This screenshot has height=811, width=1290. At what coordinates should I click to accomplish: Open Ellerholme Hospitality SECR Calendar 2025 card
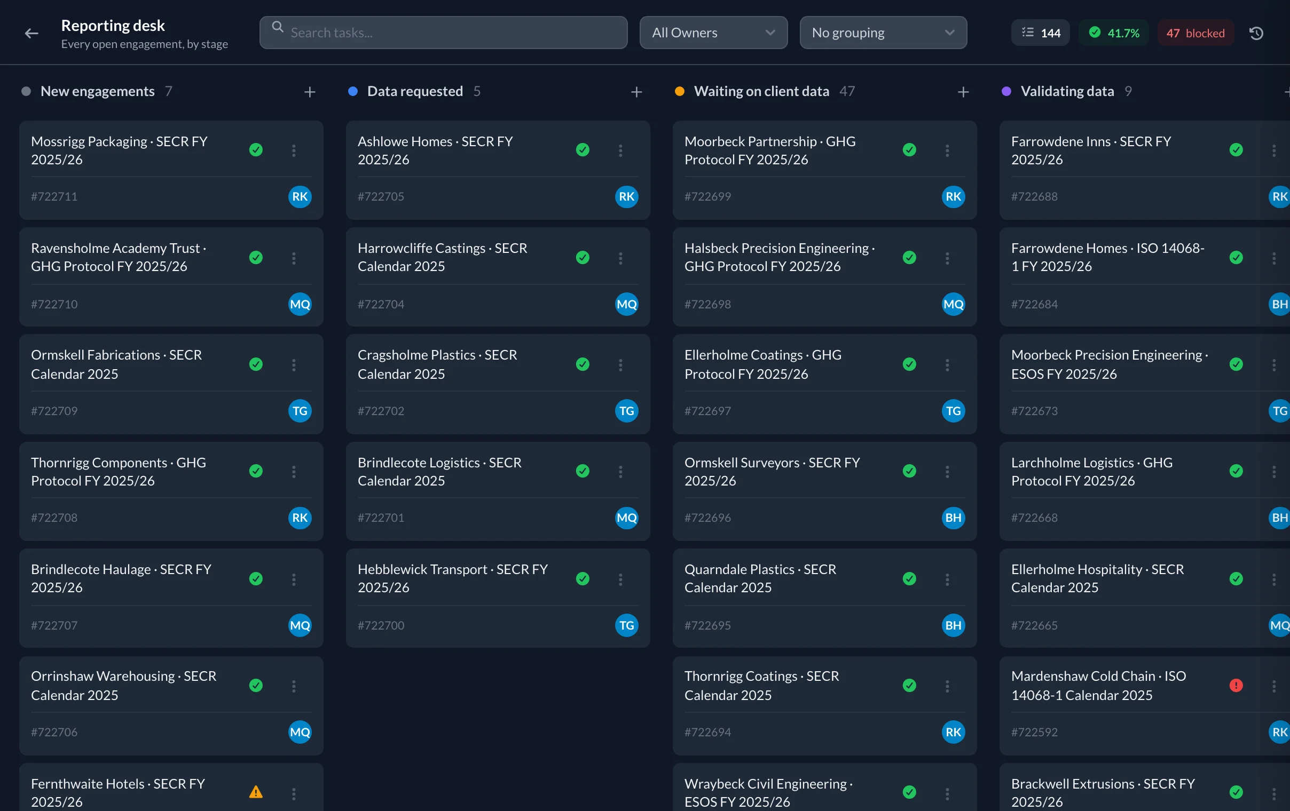point(1145,598)
